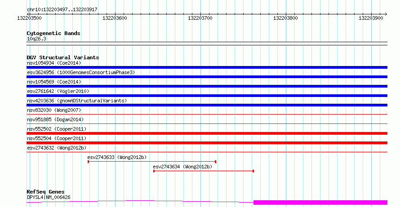400x207 pixels.
Task: Click the 10q26.3 band label
Action: [x=36, y=39]
